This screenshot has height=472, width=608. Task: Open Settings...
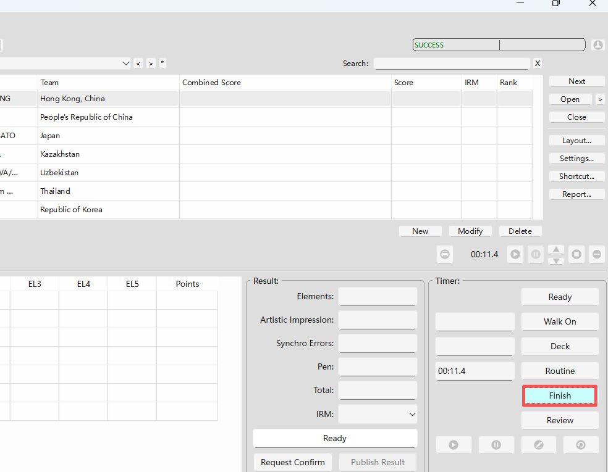tap(576, 159)
